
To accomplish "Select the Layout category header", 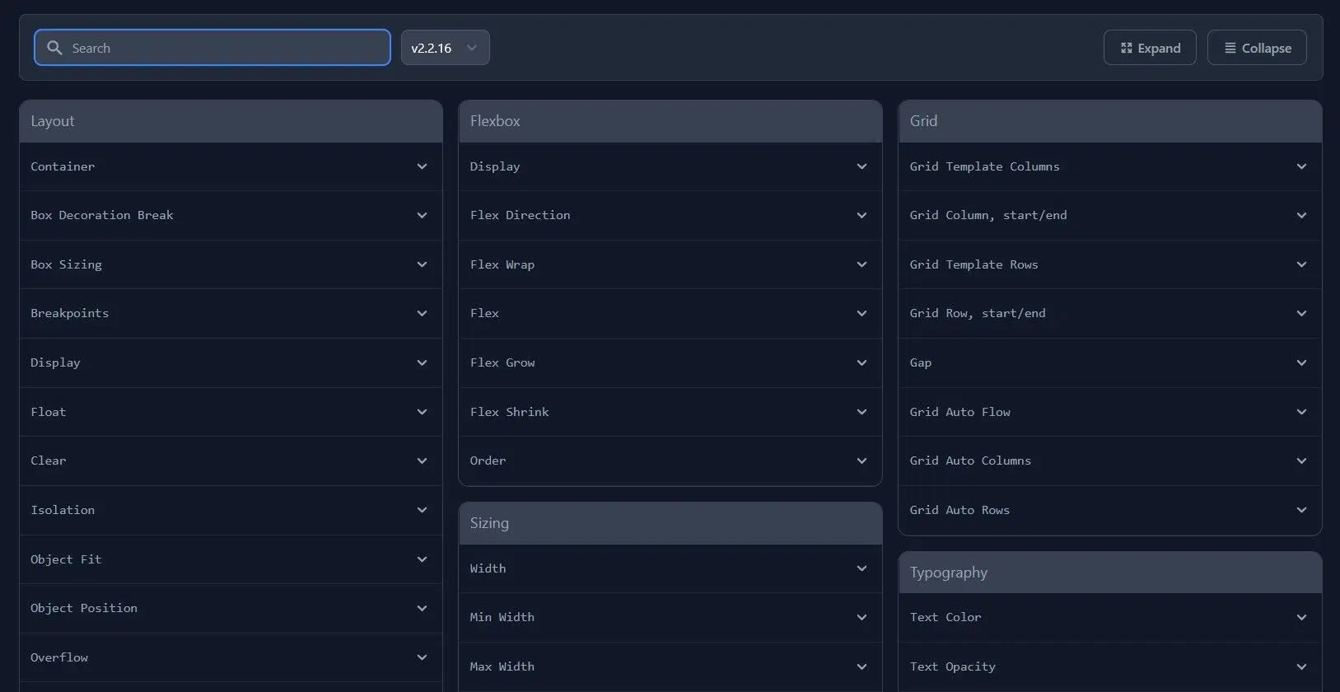I will click(231, 121).
